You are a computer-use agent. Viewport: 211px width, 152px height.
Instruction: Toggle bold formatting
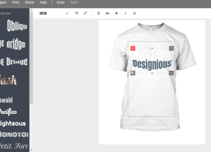pos(117,13)
